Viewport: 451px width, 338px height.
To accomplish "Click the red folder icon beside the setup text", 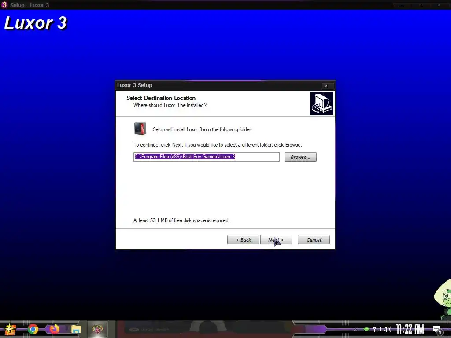I will (140, 129).
